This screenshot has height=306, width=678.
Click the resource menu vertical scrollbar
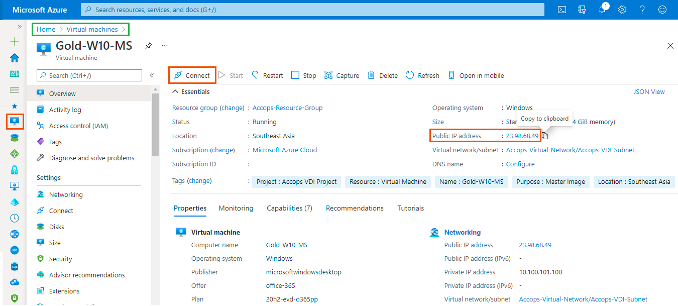point(155,126)
